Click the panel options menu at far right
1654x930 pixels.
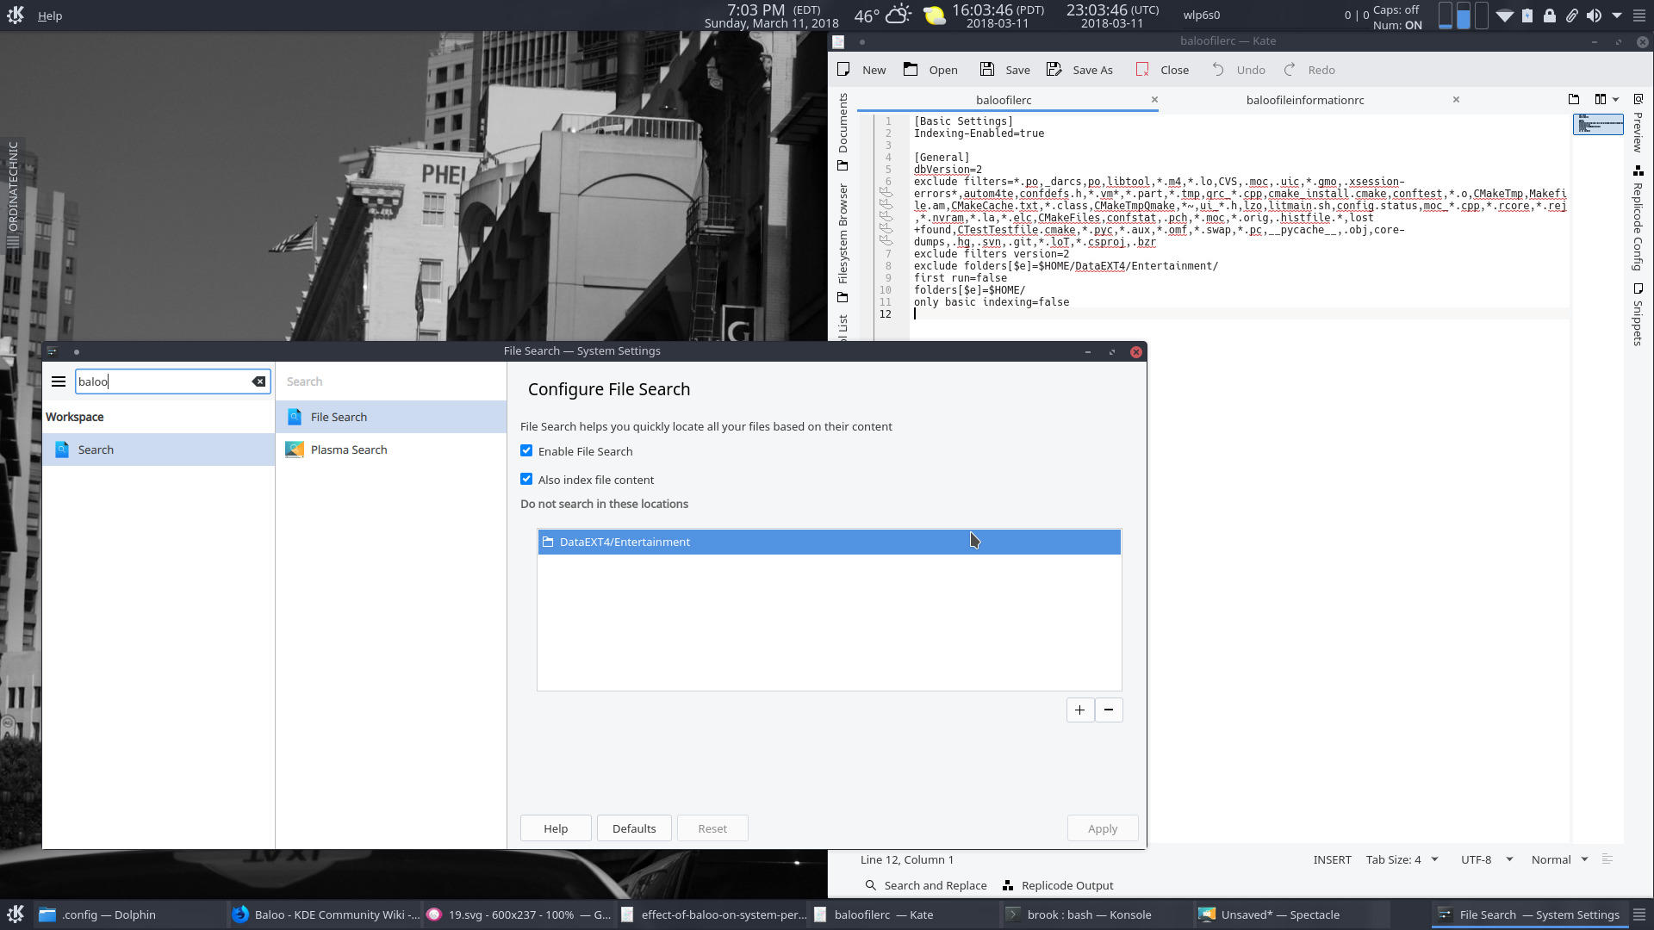pyautogui.click(x=1638, y=15)
